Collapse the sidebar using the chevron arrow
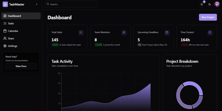 pos(37,4)
